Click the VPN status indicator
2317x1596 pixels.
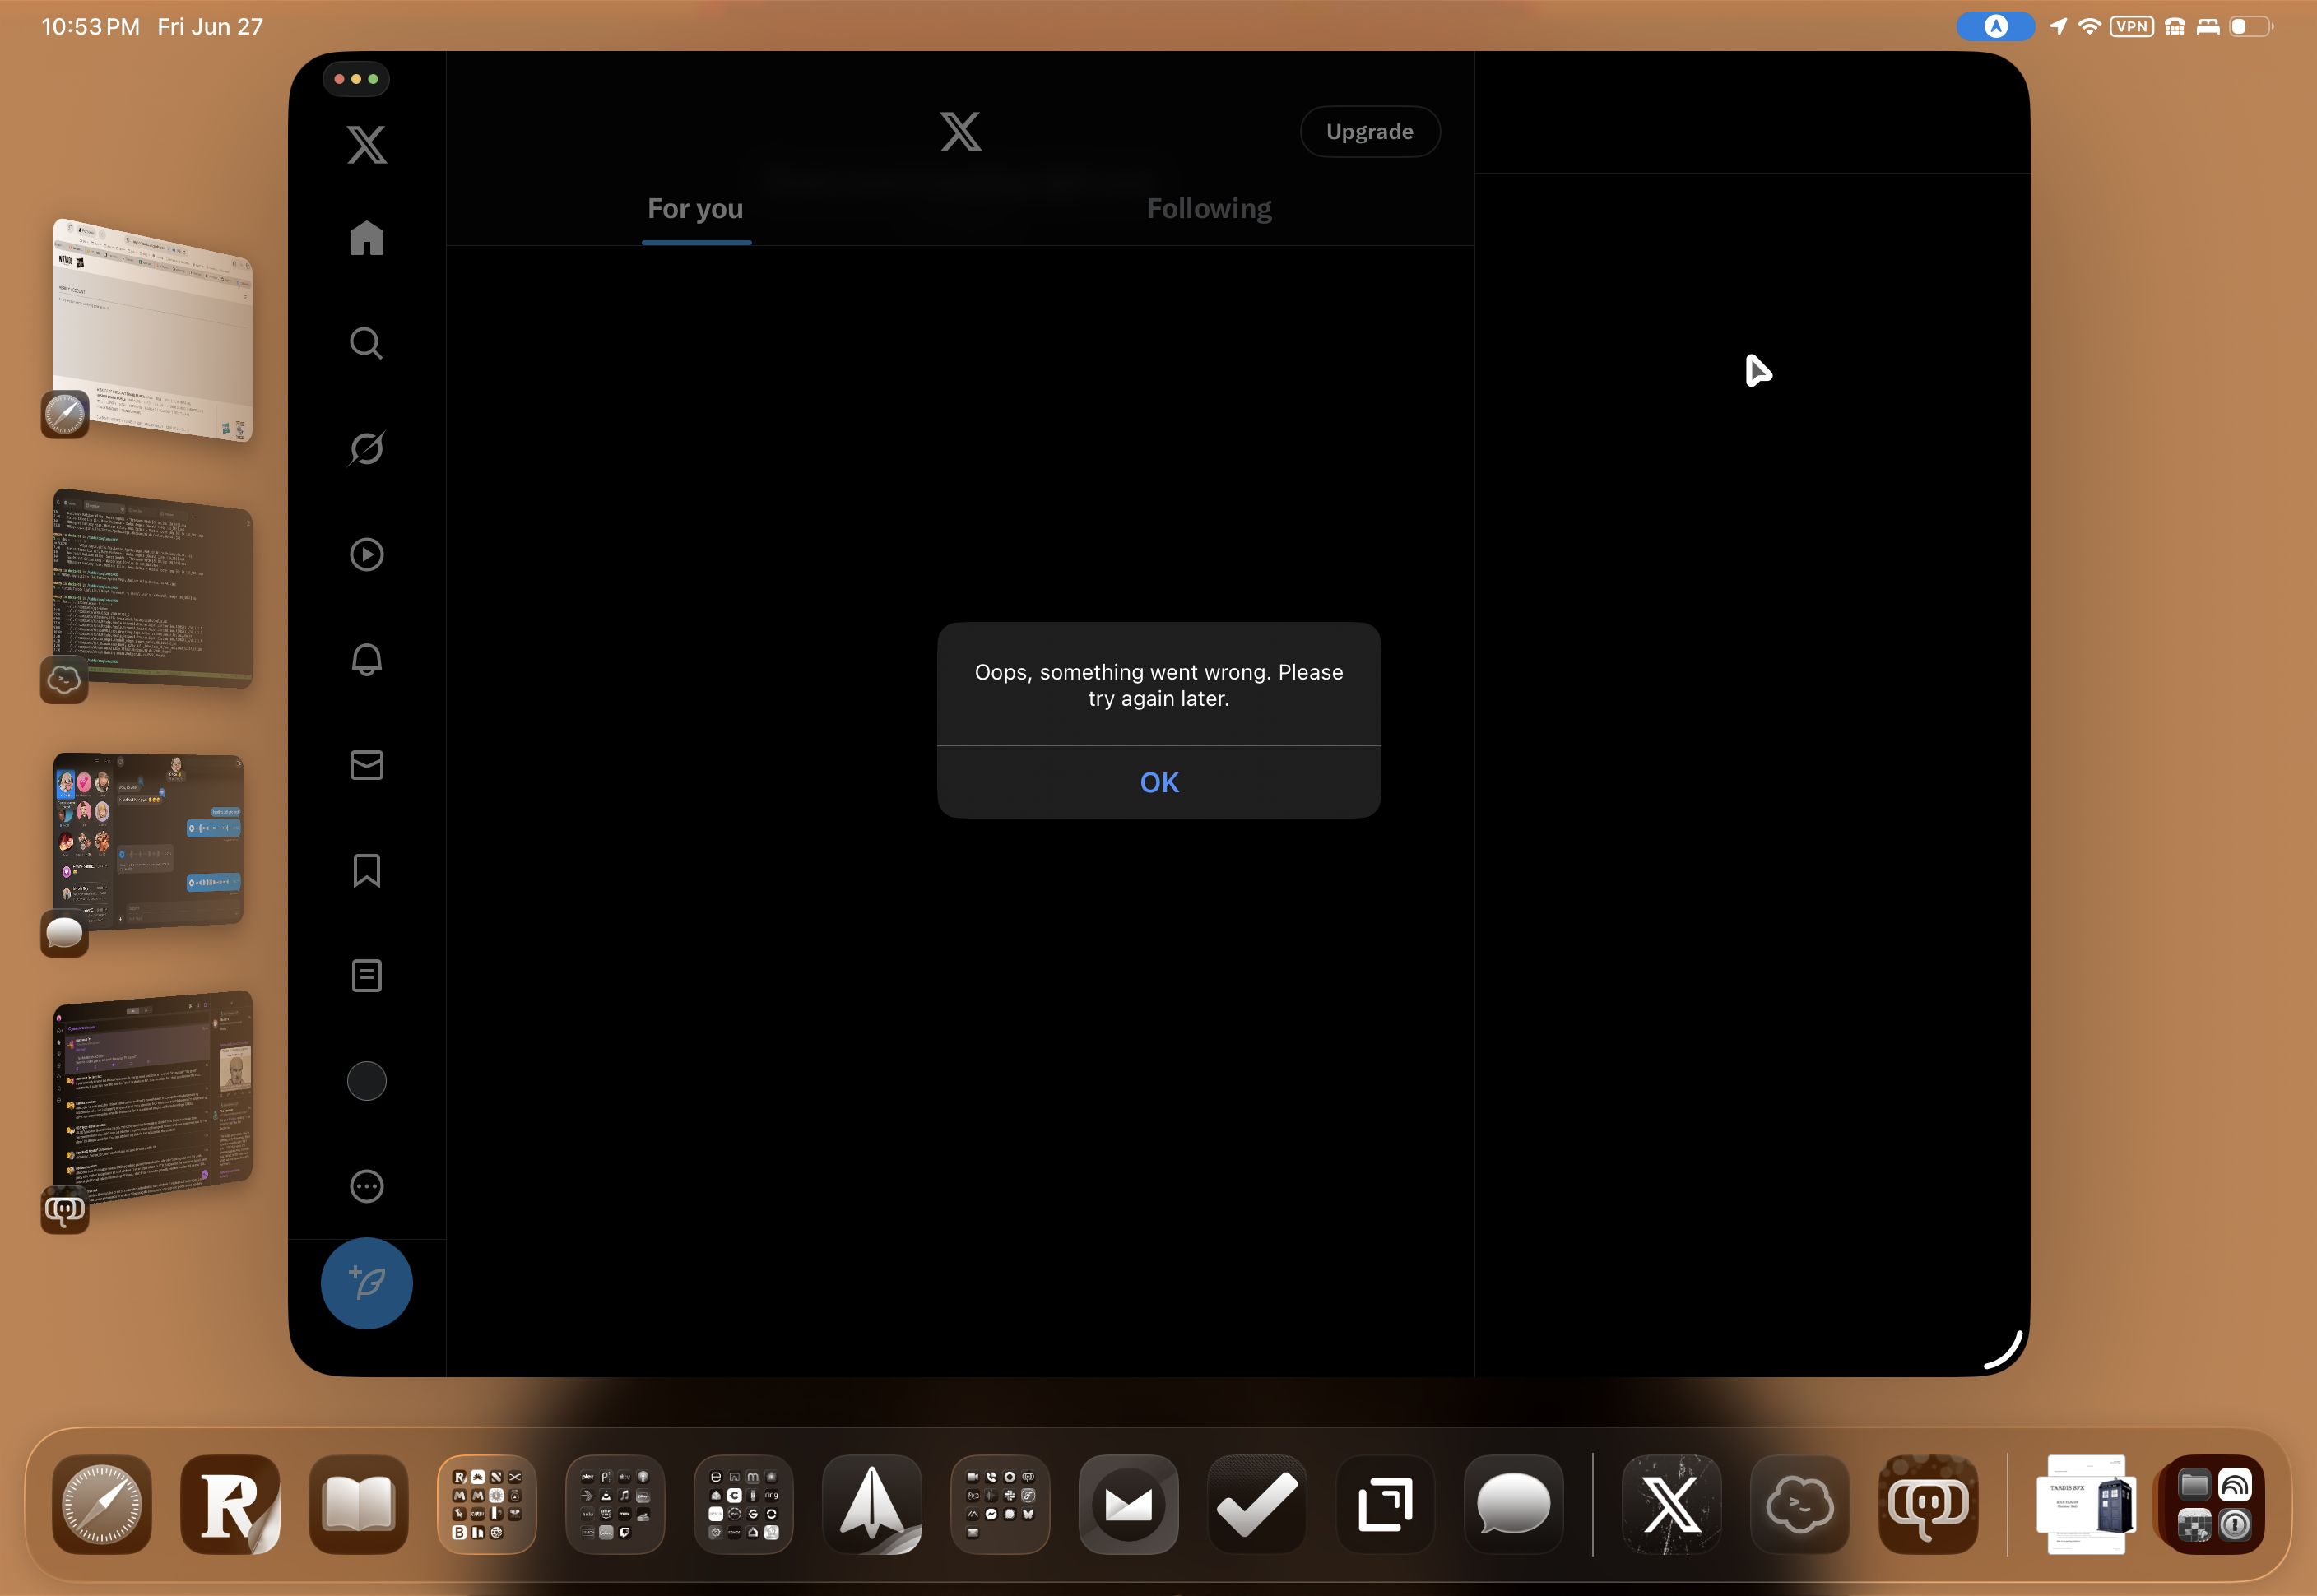2132,26
